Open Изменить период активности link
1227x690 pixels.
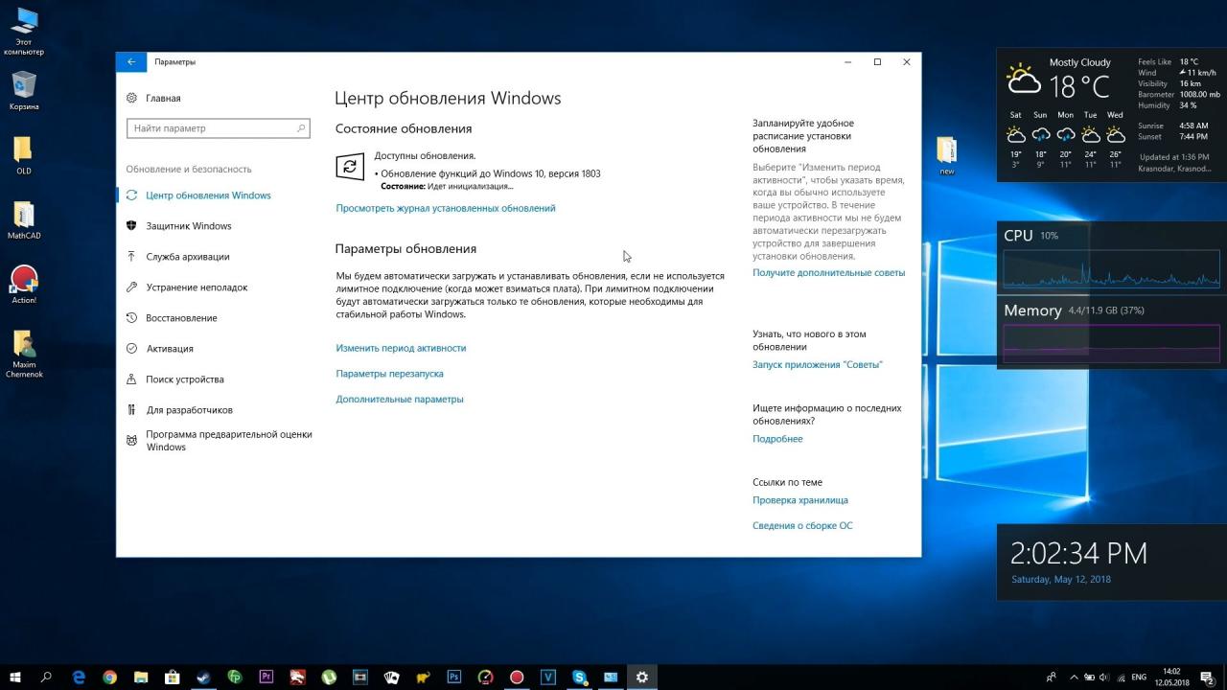coord(401,348)
